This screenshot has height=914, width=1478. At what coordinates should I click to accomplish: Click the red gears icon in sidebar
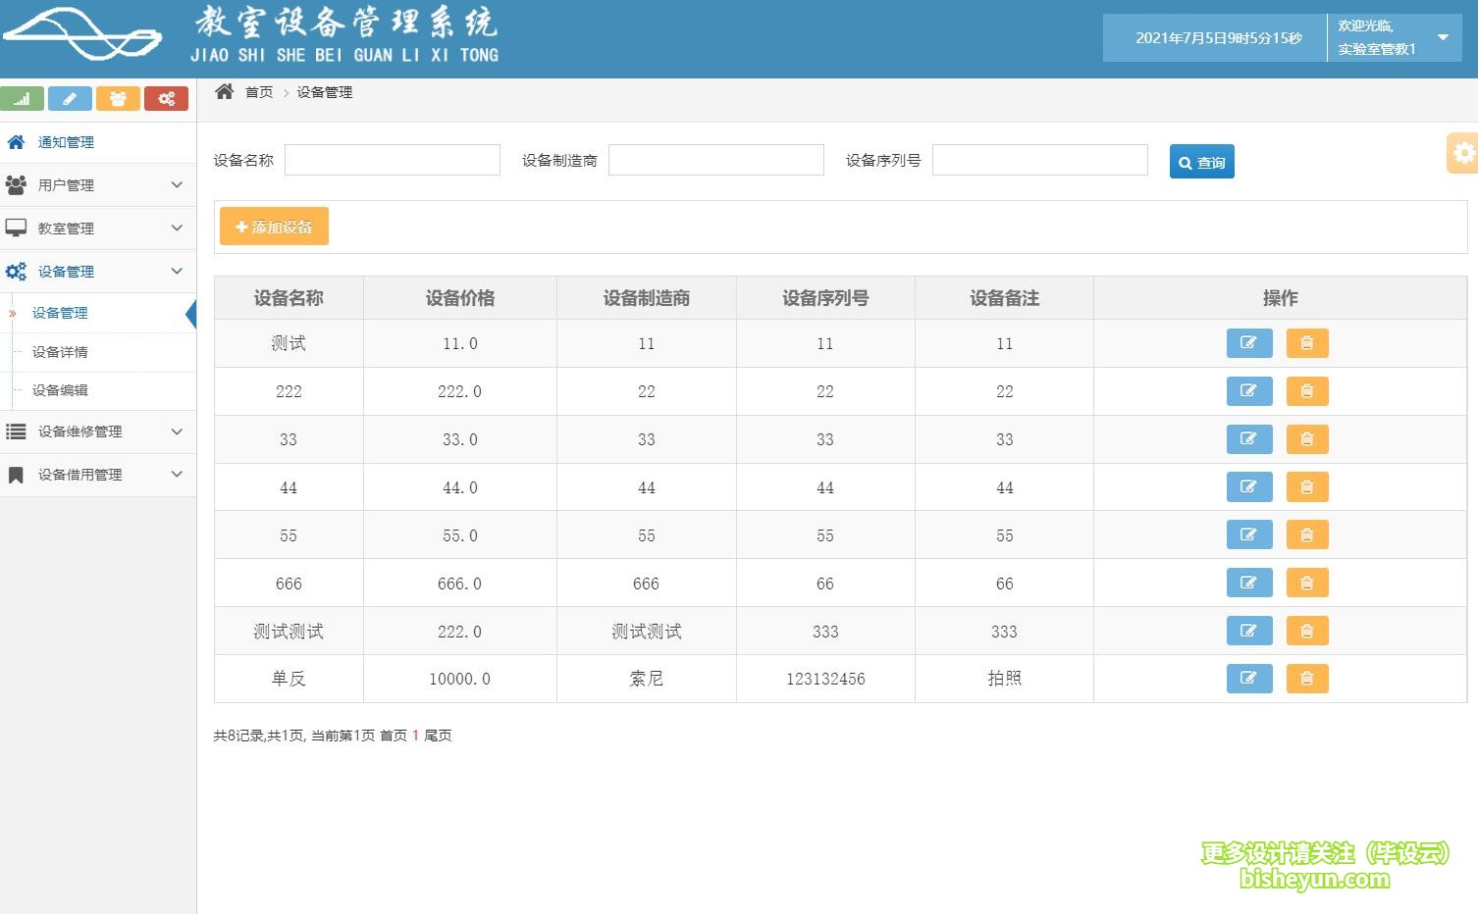pyautogui.click(x=166, y=98)
